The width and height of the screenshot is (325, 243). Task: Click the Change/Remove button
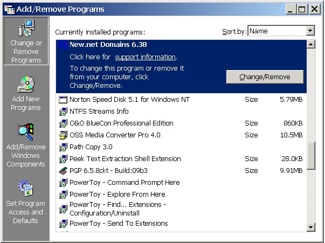tap(265, 77)
